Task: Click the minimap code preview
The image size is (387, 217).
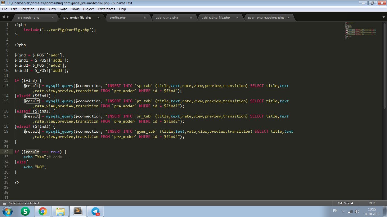Action: pyautogui.click(x=361, y=31)
